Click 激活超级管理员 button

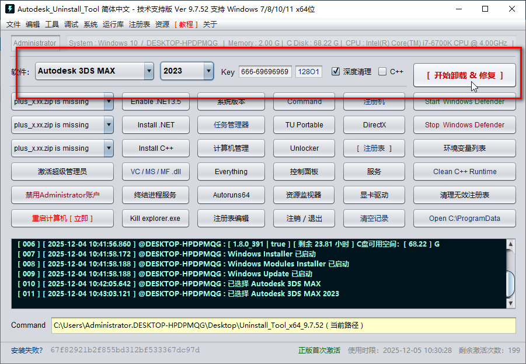(62, 172)
